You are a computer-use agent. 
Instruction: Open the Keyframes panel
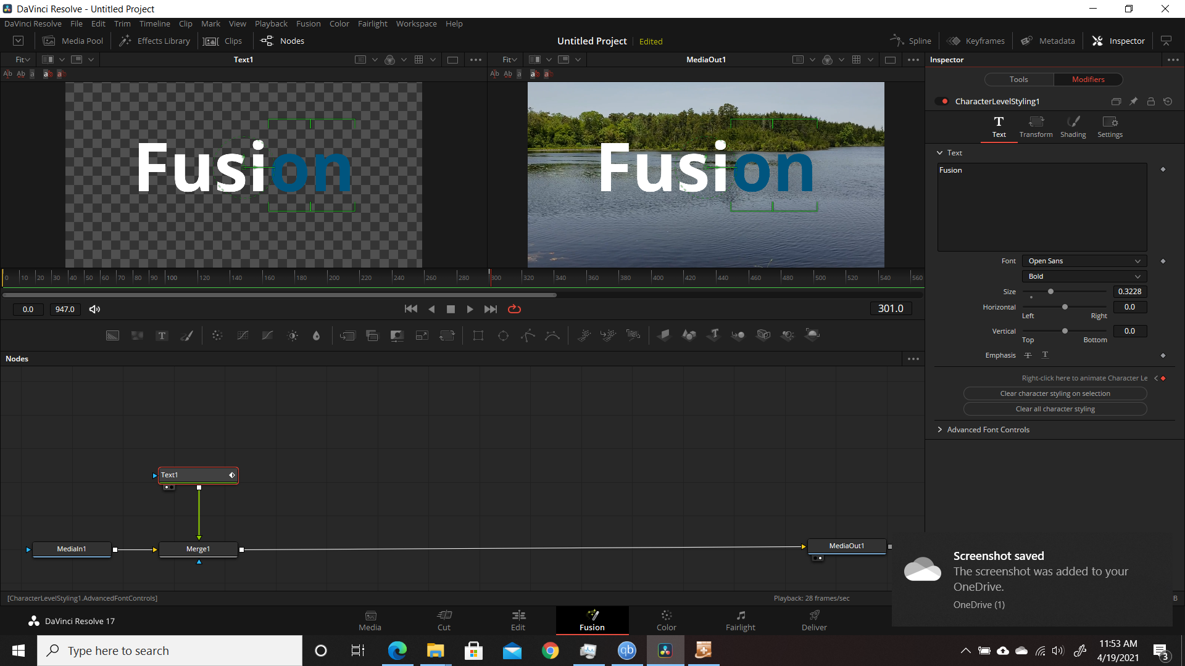(976, 41)
